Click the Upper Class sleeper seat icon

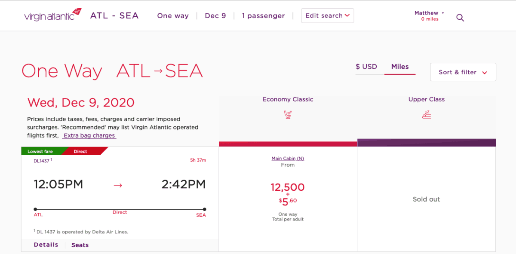426,114
